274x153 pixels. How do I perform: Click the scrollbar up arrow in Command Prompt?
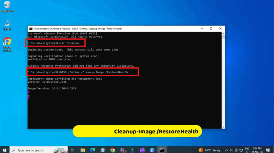(223, 33)
